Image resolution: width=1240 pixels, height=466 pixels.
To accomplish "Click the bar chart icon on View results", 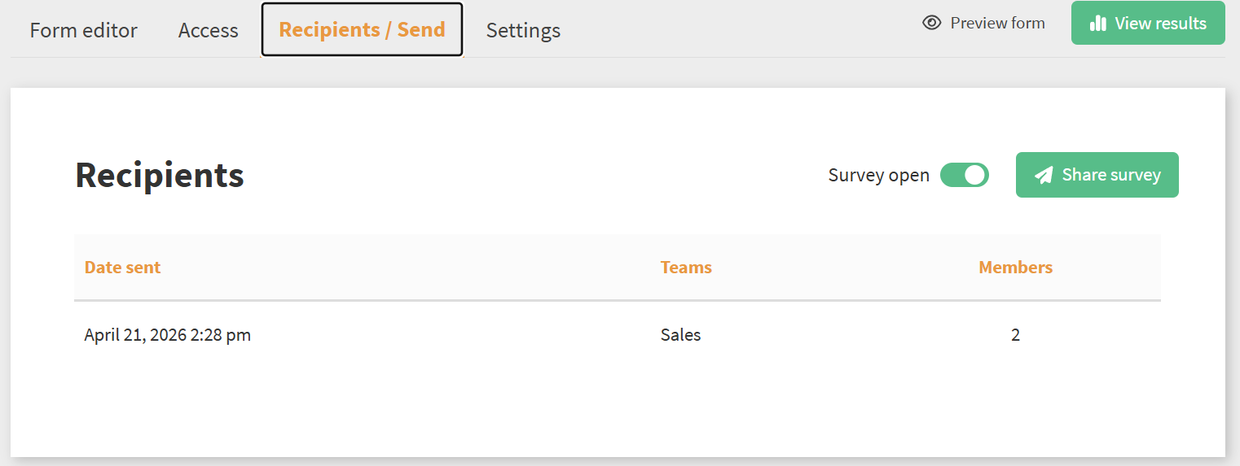I will coord(1097,24).
